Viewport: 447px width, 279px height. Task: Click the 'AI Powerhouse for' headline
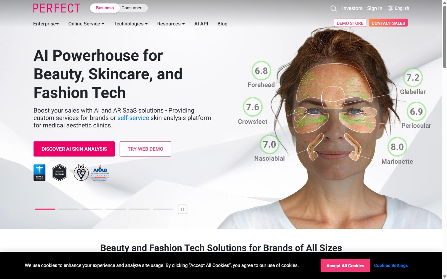[98, 55]
